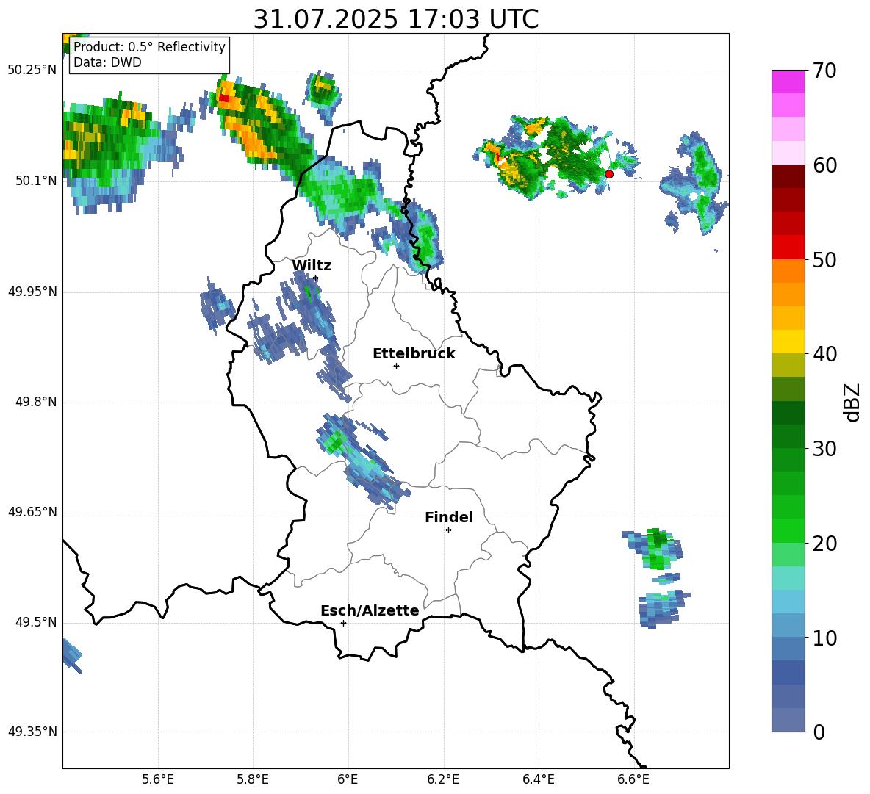Image resolution: width=870 pixels, height=794 pixels.
Task: Click the 5.6°E longitude label
Action: point(158,779)
